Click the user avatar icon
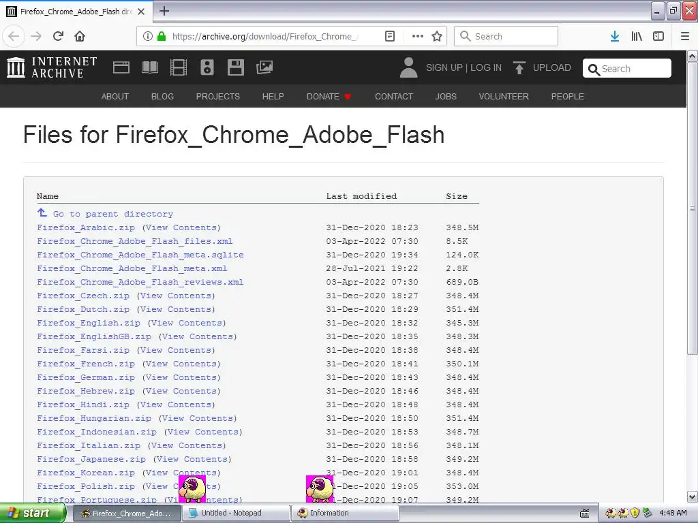 pos(409,67)
